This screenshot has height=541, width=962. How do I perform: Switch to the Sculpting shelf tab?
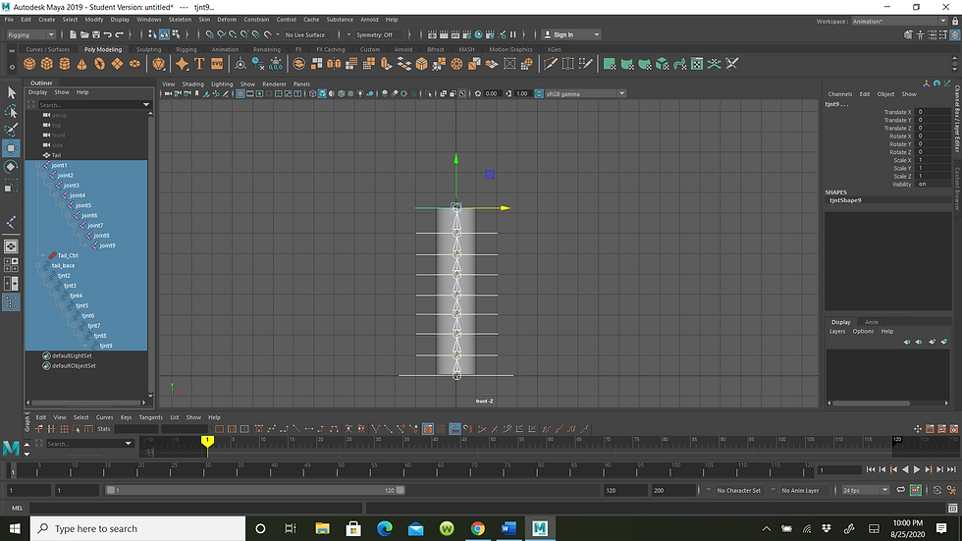[148, 50]
